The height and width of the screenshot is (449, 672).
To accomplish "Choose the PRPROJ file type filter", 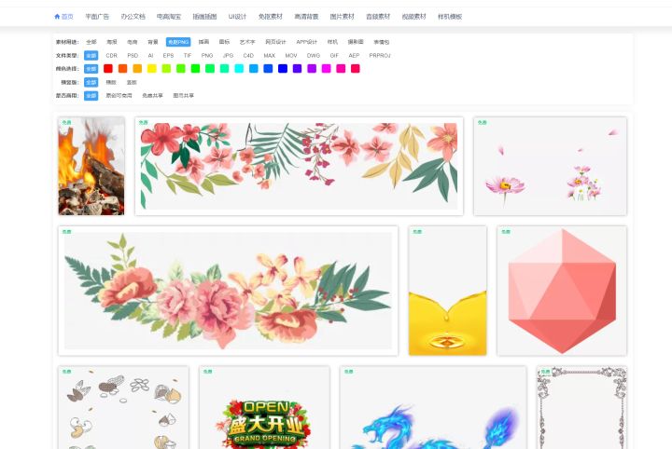I will click(x=380, y=56).
